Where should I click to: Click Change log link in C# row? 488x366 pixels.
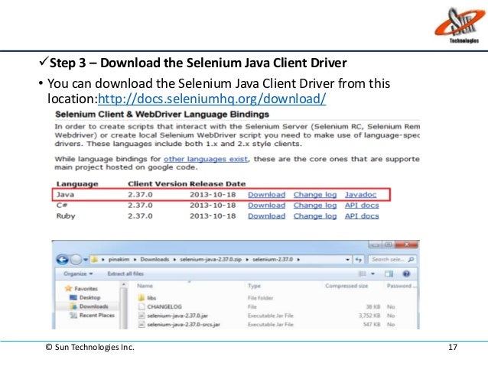[x=315, y=206]
